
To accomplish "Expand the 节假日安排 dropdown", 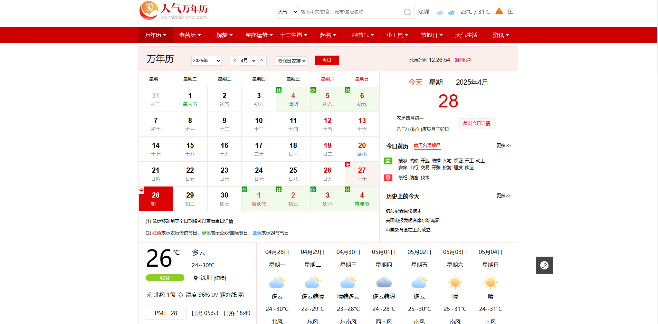I will tap(292, 61).
